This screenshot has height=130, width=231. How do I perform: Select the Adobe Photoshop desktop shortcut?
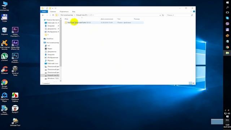[15, 58]
